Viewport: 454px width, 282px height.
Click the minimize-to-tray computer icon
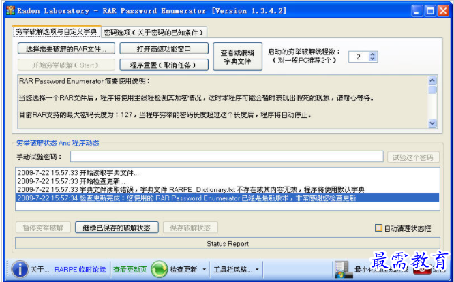coord(343,269)
